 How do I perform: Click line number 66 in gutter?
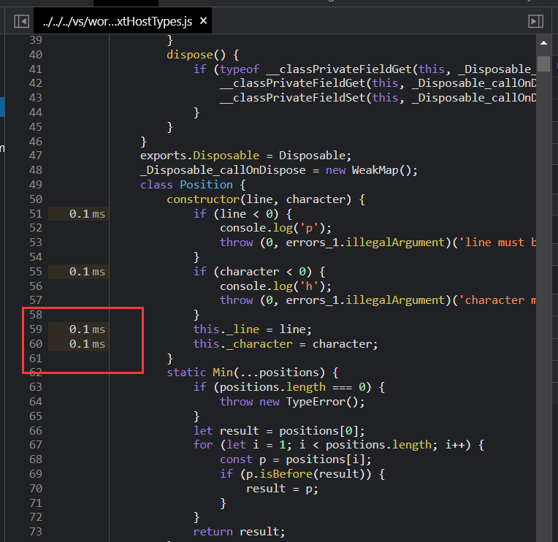36,431
